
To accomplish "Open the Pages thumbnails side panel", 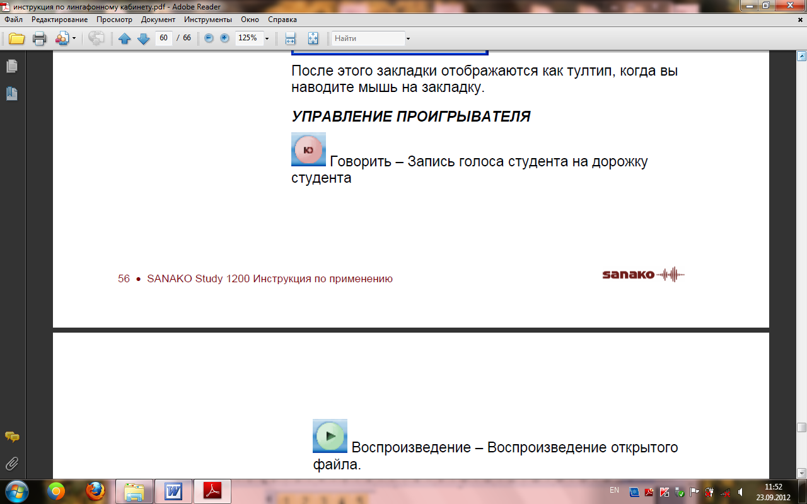I will tap(12, 66).
